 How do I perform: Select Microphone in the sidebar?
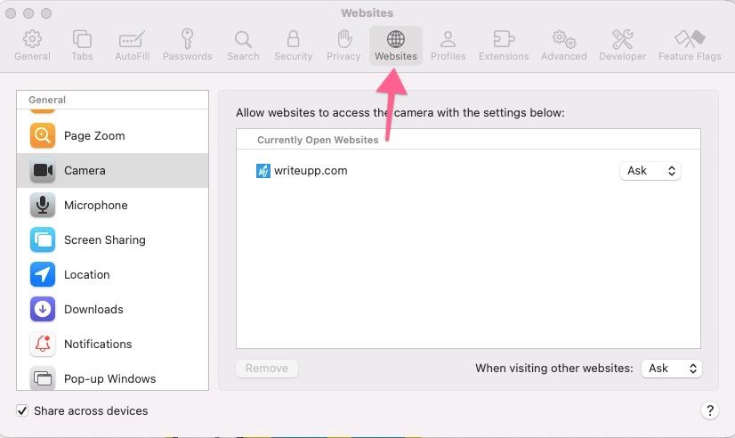click(95, 206)
